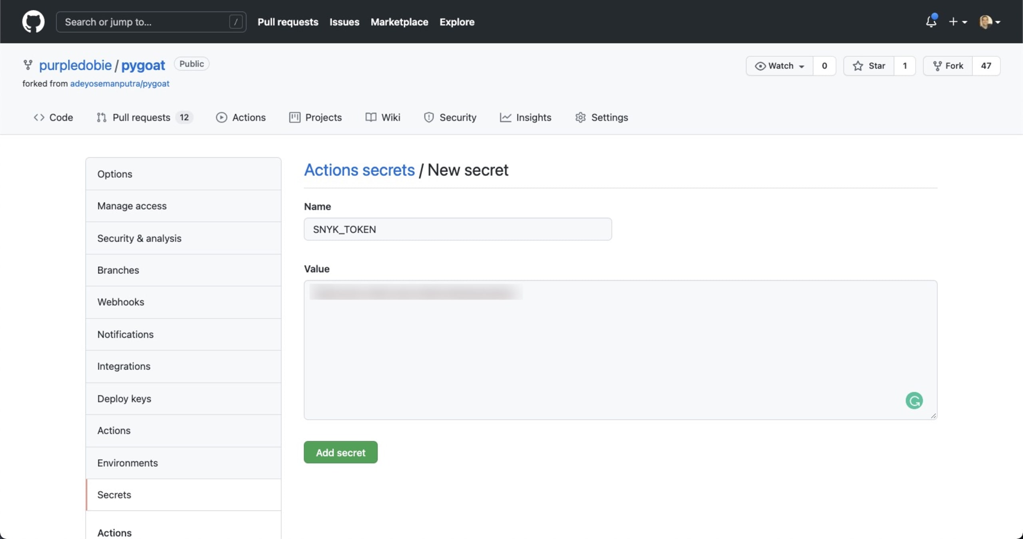Open the user avatar menu
This screenshot has height=539, width=1023.
tap(989, 22)
